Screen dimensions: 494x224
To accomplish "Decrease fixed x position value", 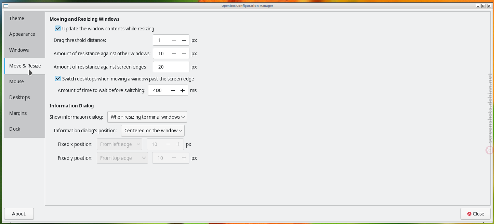I will pyautogui.click(x=168, y=144).
